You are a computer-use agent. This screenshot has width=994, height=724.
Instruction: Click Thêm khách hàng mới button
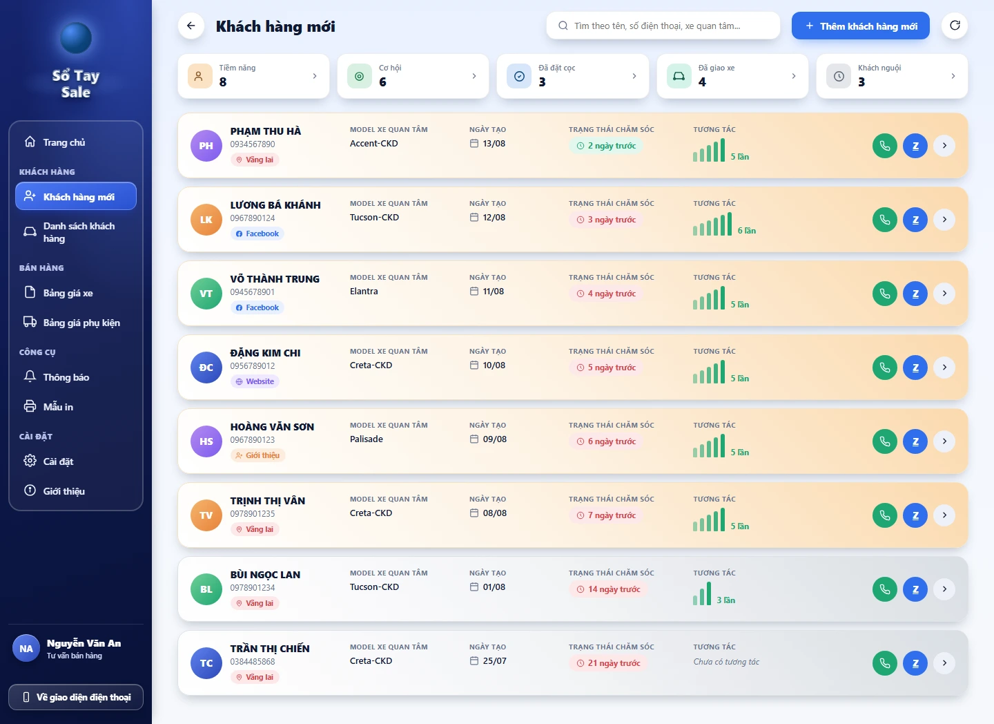click(861, 26)
